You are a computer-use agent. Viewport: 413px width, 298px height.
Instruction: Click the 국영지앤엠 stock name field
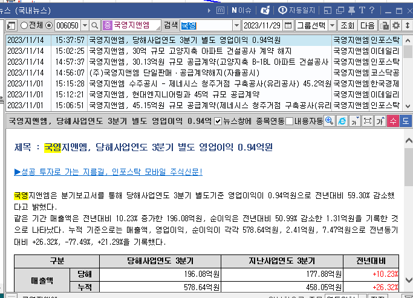point(132,25)
